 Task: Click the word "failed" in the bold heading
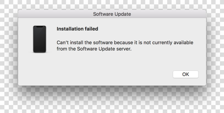click(91, 29)
